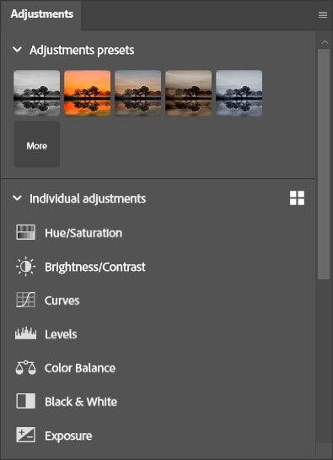
Task: Click the Black & White adjustment icon
Action: pos(26,401)
